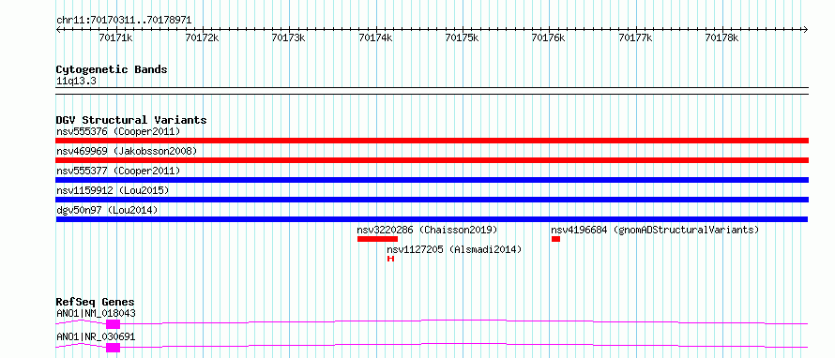Click the dgv50n97 (Lou2014) label
This screenshot has width=835, height=358.
pyautogui.click(x=107, y=210)
